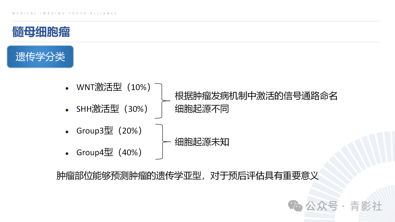Click the summary sentence starting with 肿瘤部位能够预测
Viewport: 395px width, 222px height.
point(187,175)
